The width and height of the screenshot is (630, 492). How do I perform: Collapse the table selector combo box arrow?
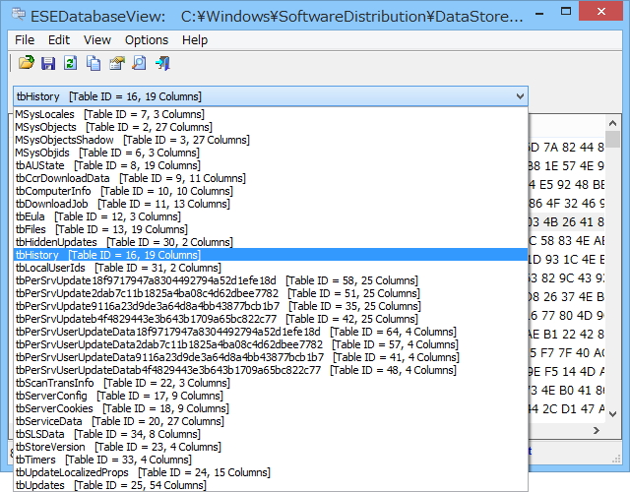[x=520, y=96]
